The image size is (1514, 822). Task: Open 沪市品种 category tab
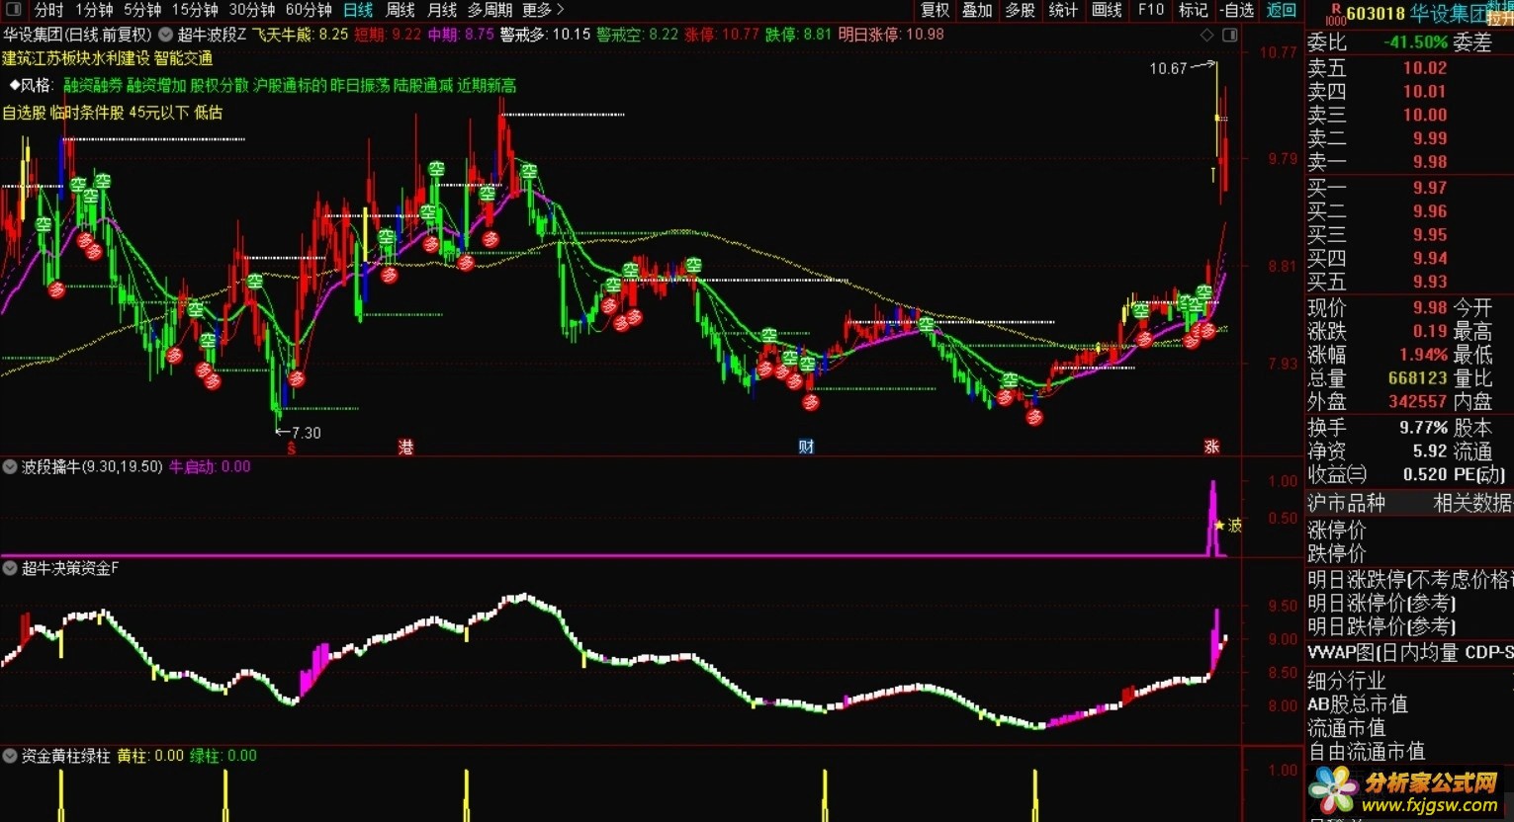(1346, 503)
